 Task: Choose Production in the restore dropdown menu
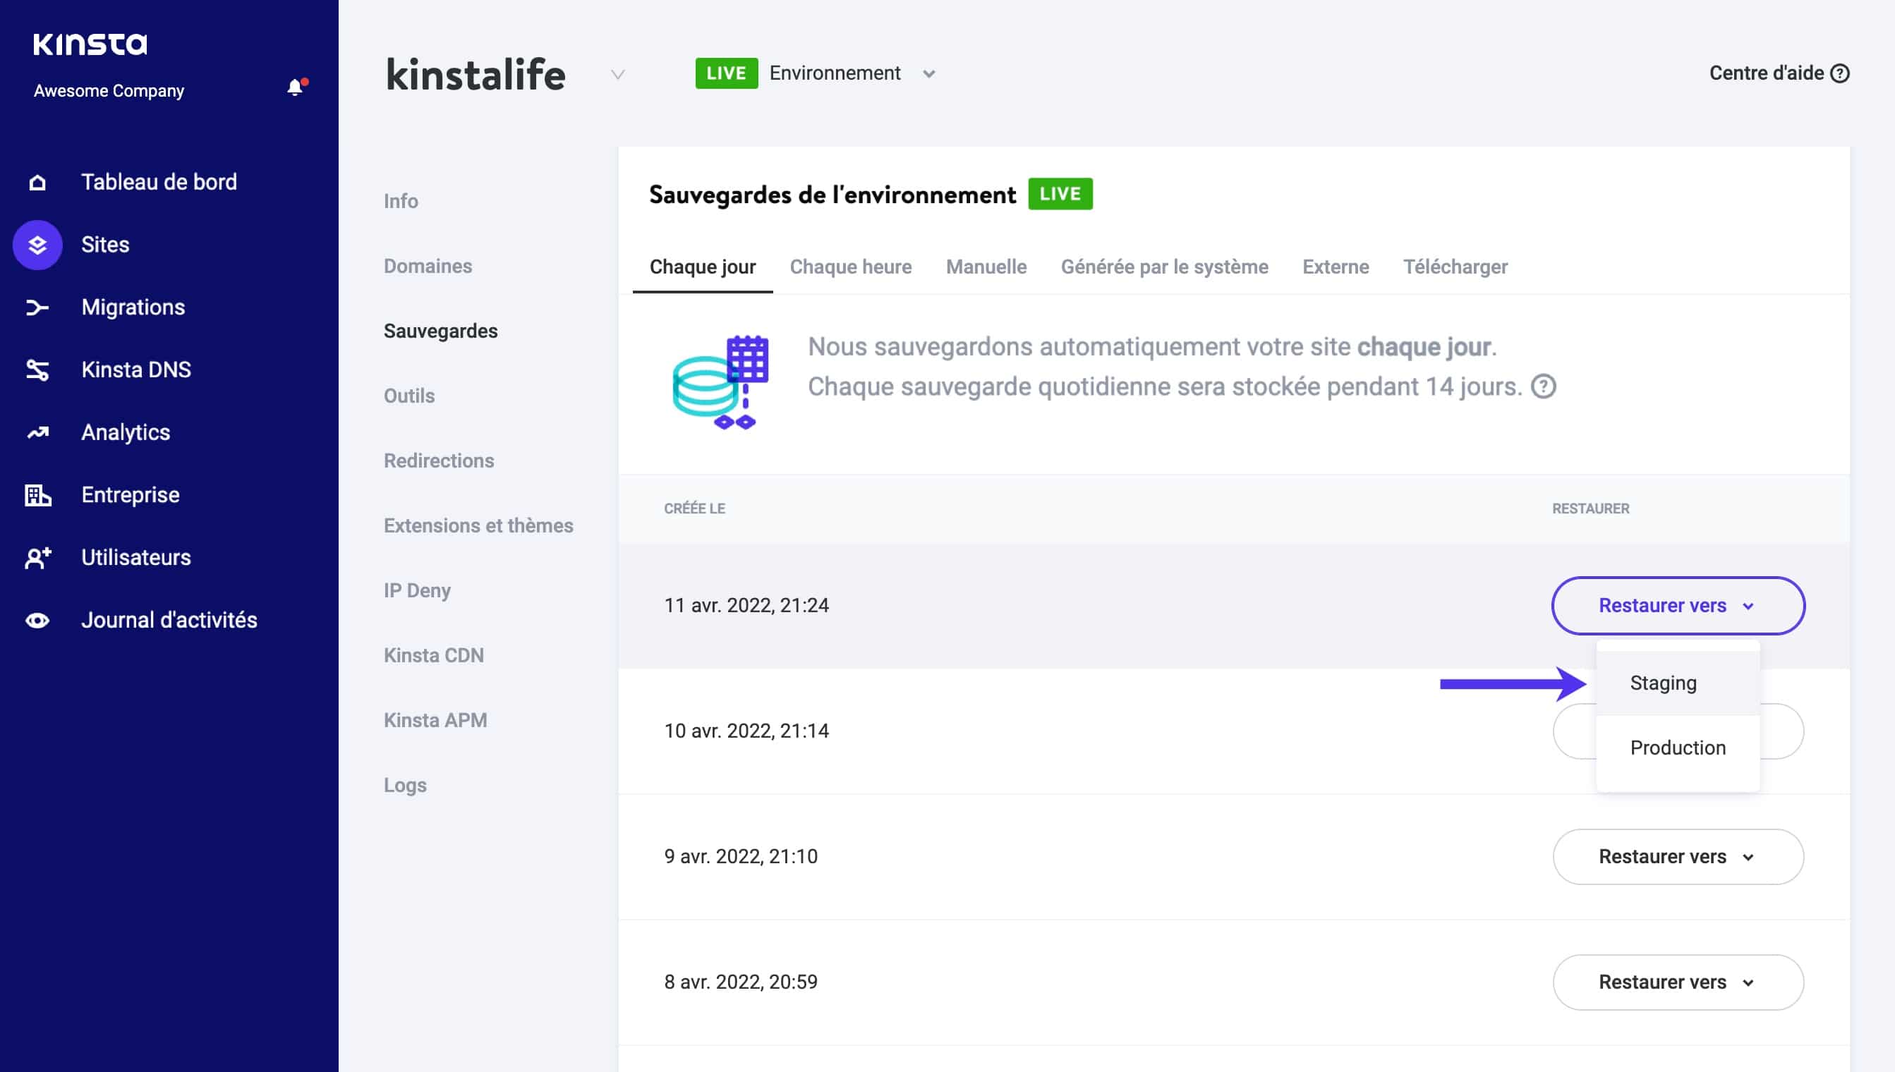[1677, 748]
